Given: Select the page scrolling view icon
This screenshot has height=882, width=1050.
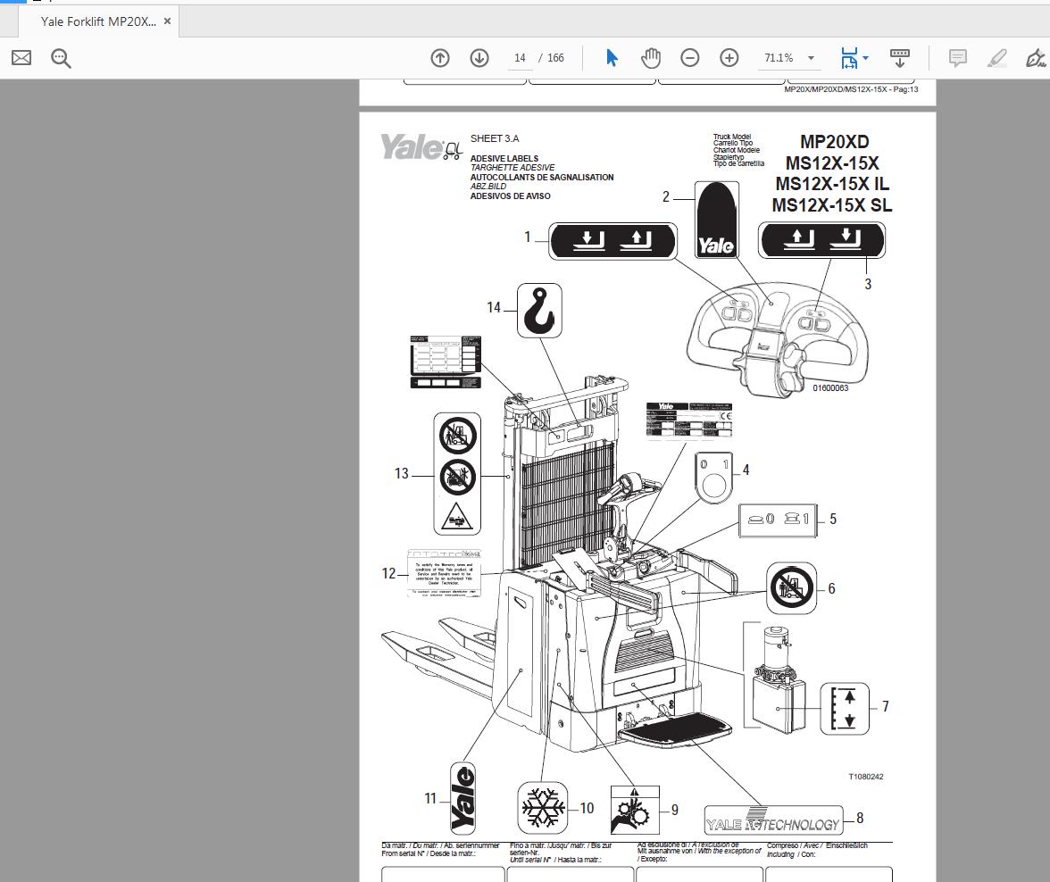Looking at the screenshot, I should (899, 57).
